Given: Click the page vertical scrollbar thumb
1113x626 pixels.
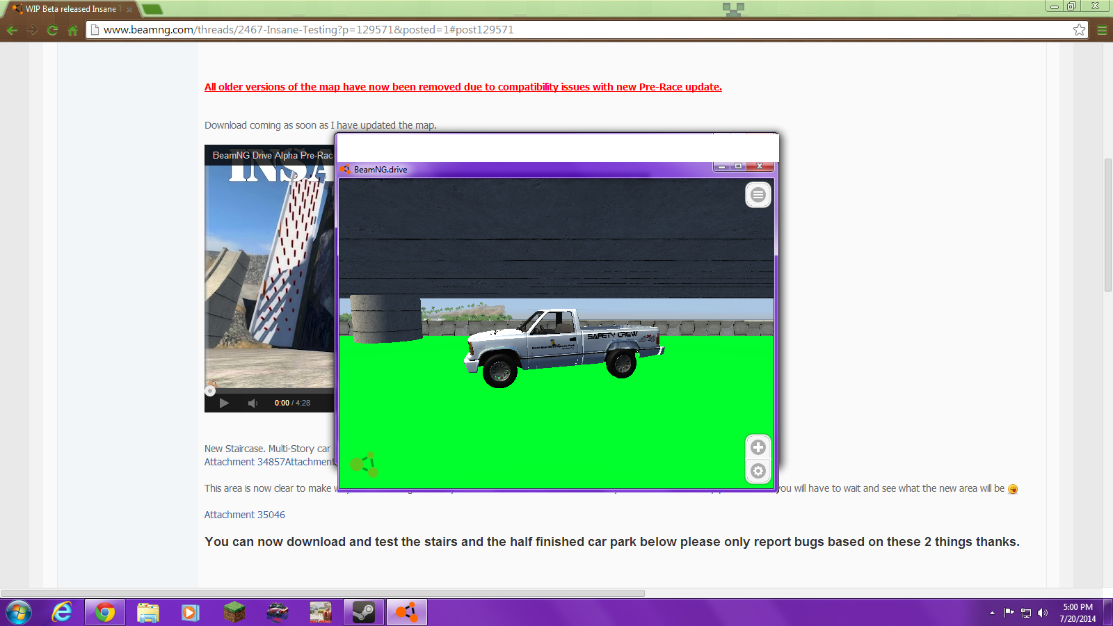Looking at the screenshot, I should click(1108, 225).
